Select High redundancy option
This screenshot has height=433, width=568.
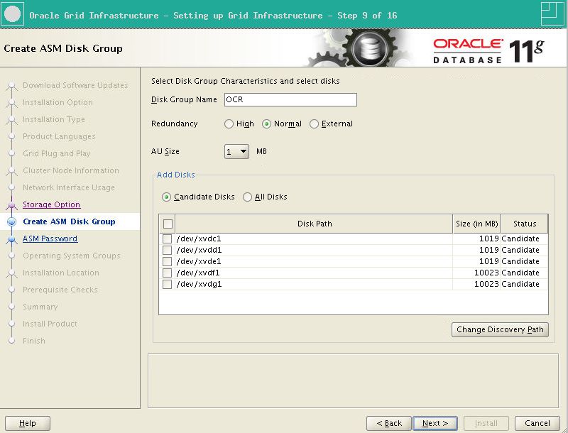(x=229, y=124)
